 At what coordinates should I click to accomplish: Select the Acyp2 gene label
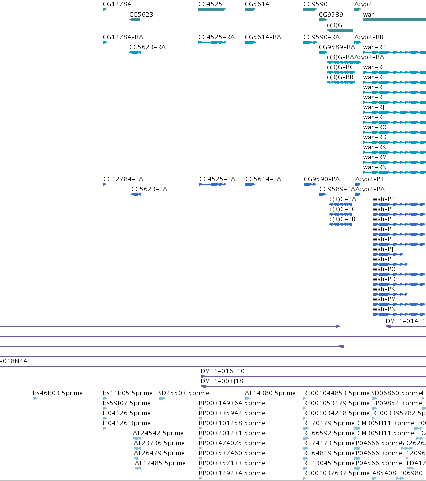click(x=363, y=4)
